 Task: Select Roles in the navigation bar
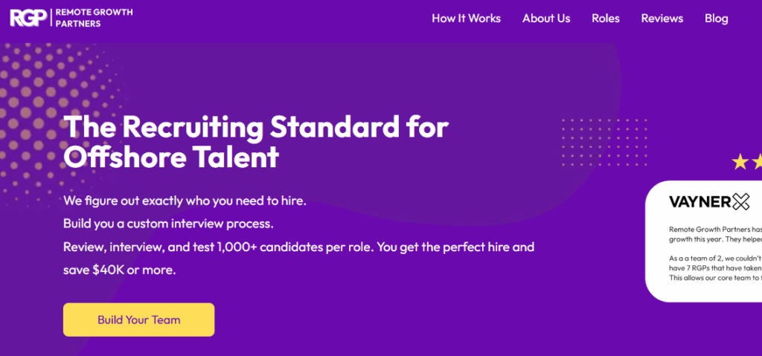point(606,19)
